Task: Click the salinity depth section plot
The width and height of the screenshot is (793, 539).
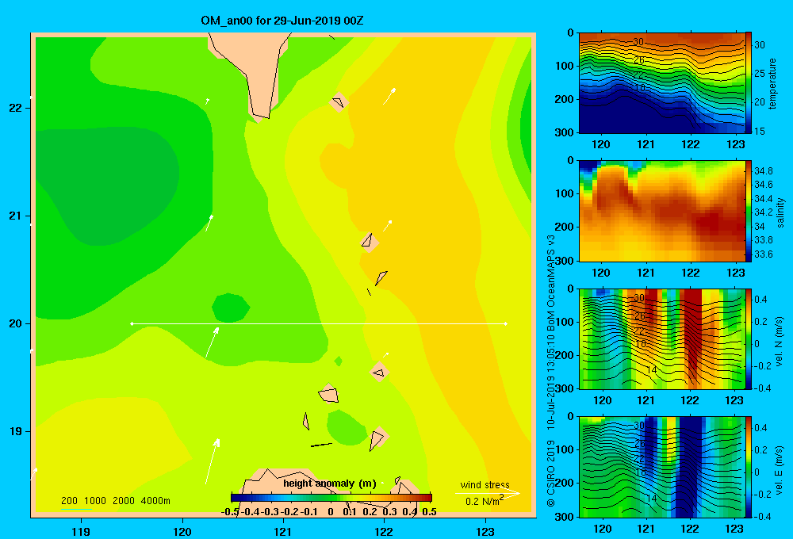Action: [662, 211]
